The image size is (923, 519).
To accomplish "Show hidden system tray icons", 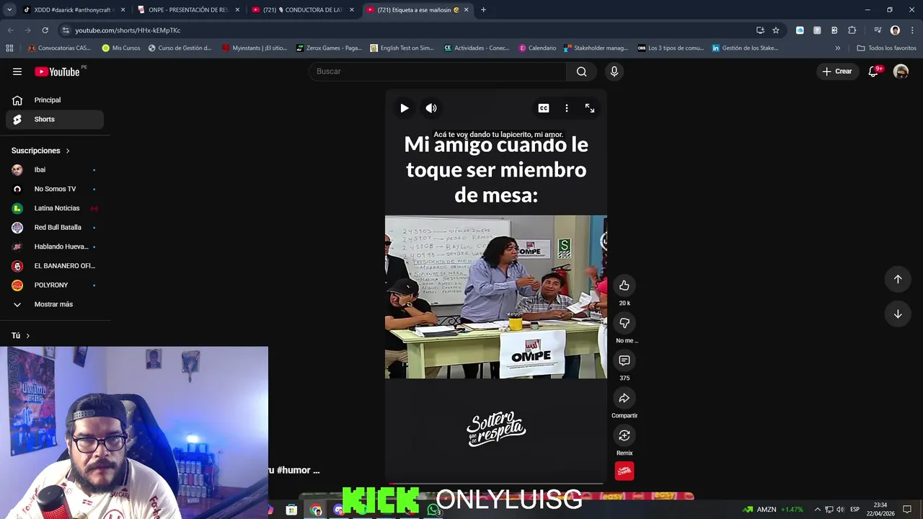I will click(817, 510).
